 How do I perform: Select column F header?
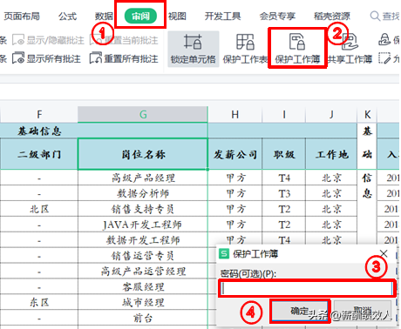pyautogui.click(x=39, y=115)
